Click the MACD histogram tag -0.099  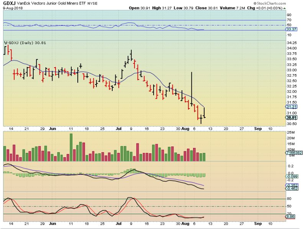pyautogui.click(x=292, y=176)
